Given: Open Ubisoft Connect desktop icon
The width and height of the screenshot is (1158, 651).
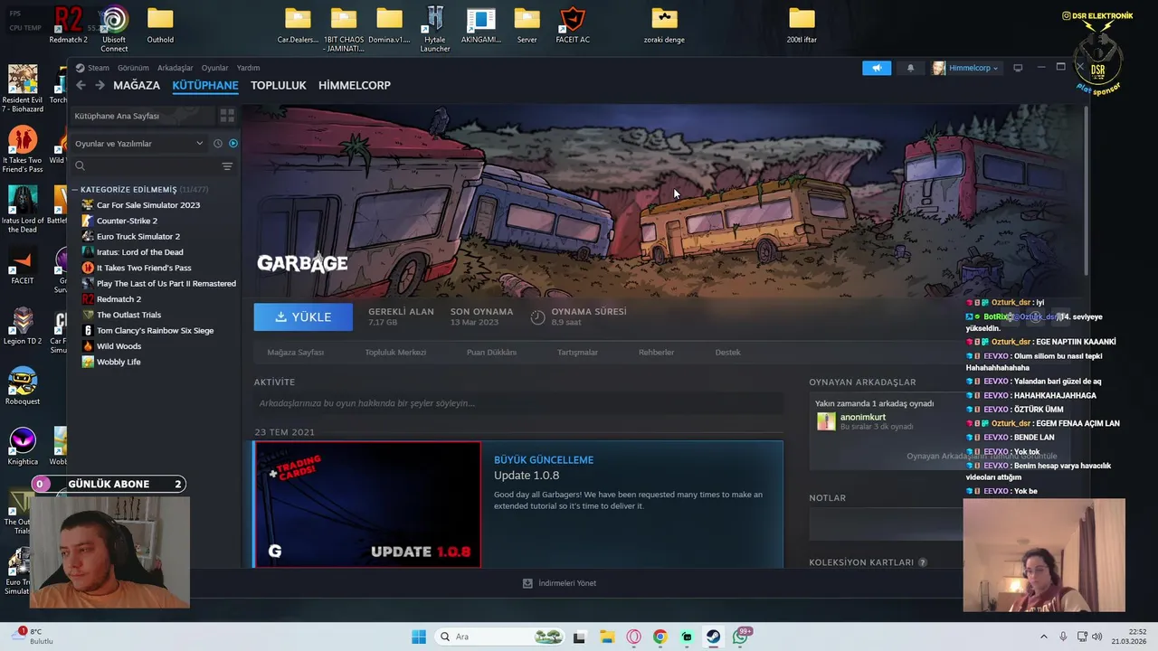Looking at the screenshot, I should (x=114, y=30).
